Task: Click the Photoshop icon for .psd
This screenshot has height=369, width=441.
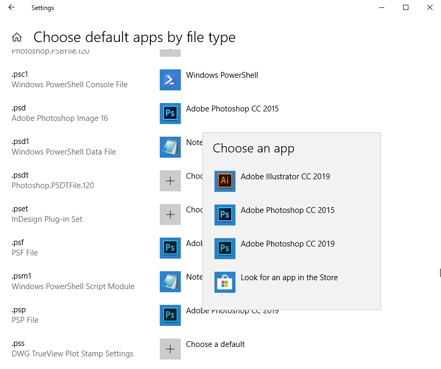Action: tap(170, 114)
